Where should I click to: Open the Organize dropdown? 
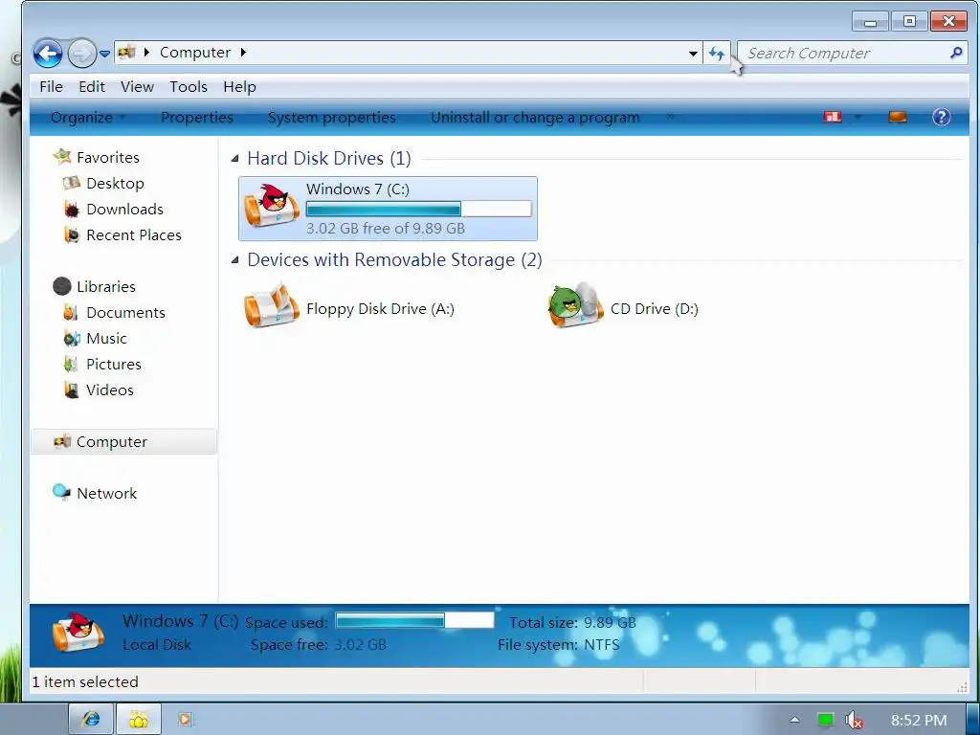coord(87,118)
